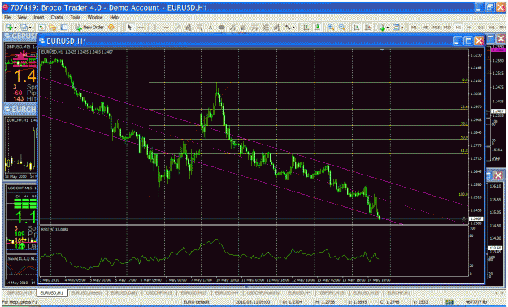The width and height of the screenshot is (508, 307).
Task: Click the chart shift triangle marker at top
Action: (382, 50)
